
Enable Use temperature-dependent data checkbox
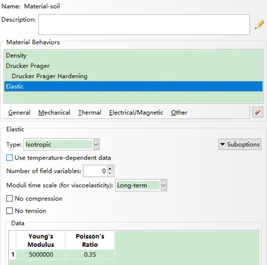9,158
